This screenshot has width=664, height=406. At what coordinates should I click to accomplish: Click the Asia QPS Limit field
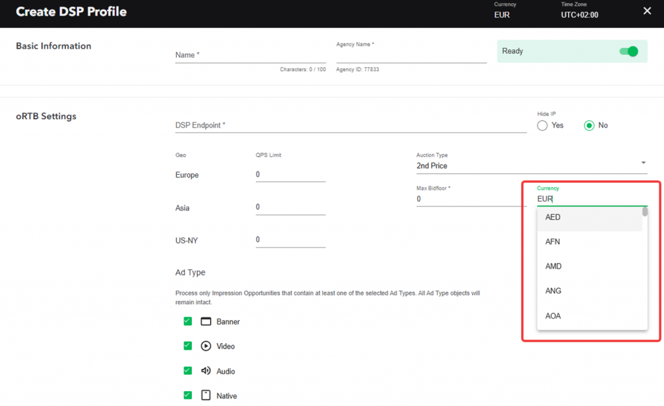[x=290, y=207]
